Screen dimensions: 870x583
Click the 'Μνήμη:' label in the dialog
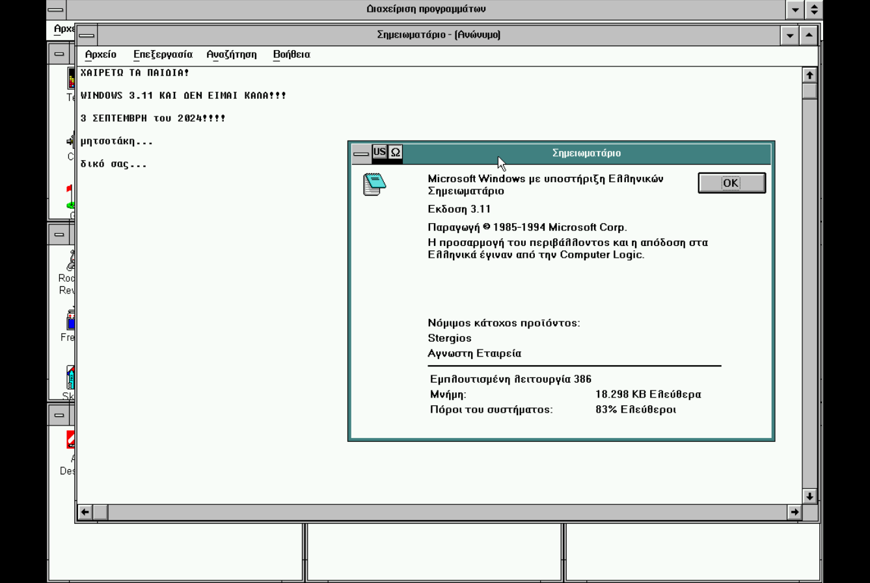(x=448, y=394)
